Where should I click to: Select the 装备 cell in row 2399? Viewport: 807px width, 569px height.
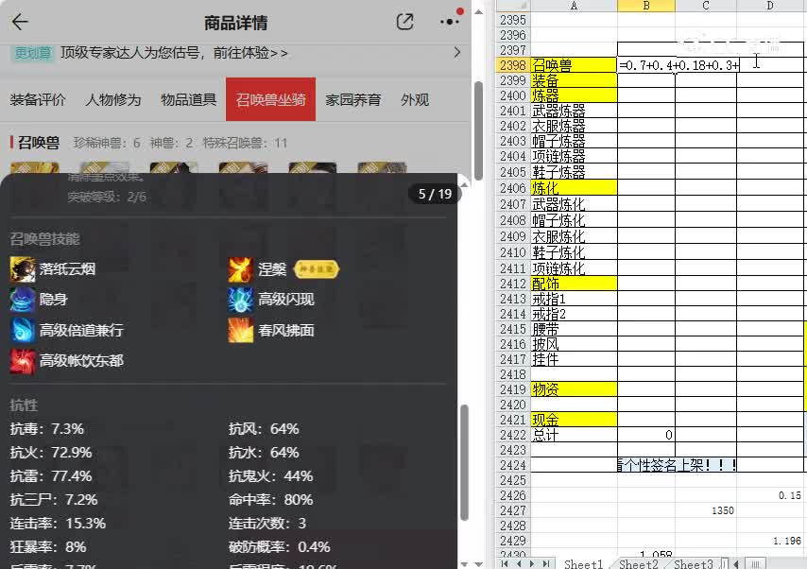[574, 80]
